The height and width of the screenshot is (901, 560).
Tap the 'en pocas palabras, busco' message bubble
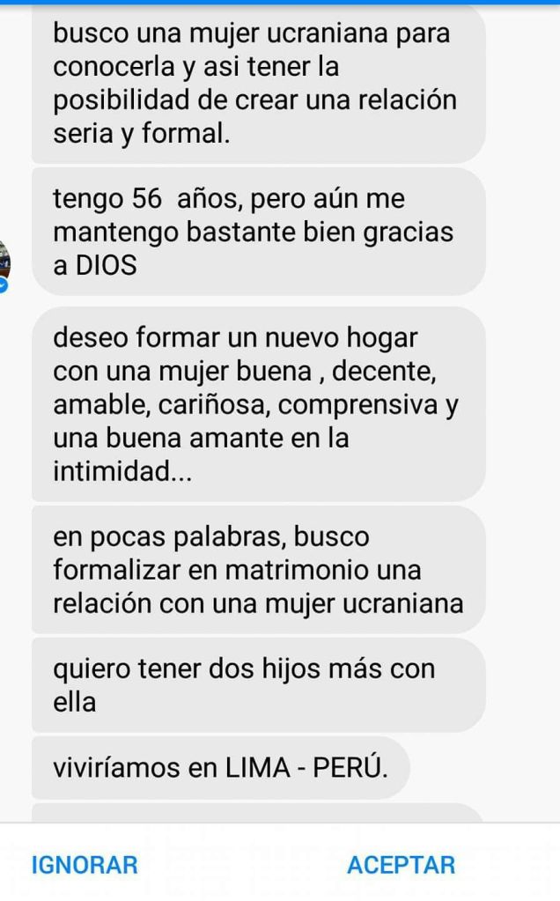(x=259, y=570)
